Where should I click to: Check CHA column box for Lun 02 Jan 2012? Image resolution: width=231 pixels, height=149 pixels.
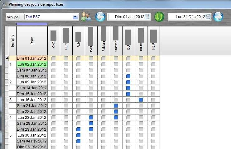pos(54,64)
